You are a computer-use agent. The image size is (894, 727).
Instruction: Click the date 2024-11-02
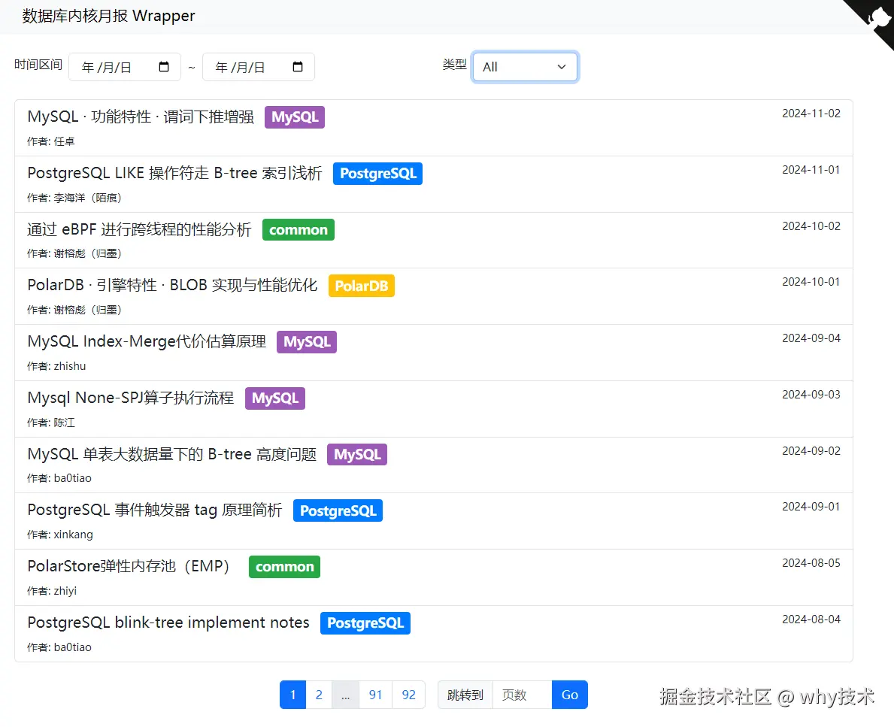[811, 114]
